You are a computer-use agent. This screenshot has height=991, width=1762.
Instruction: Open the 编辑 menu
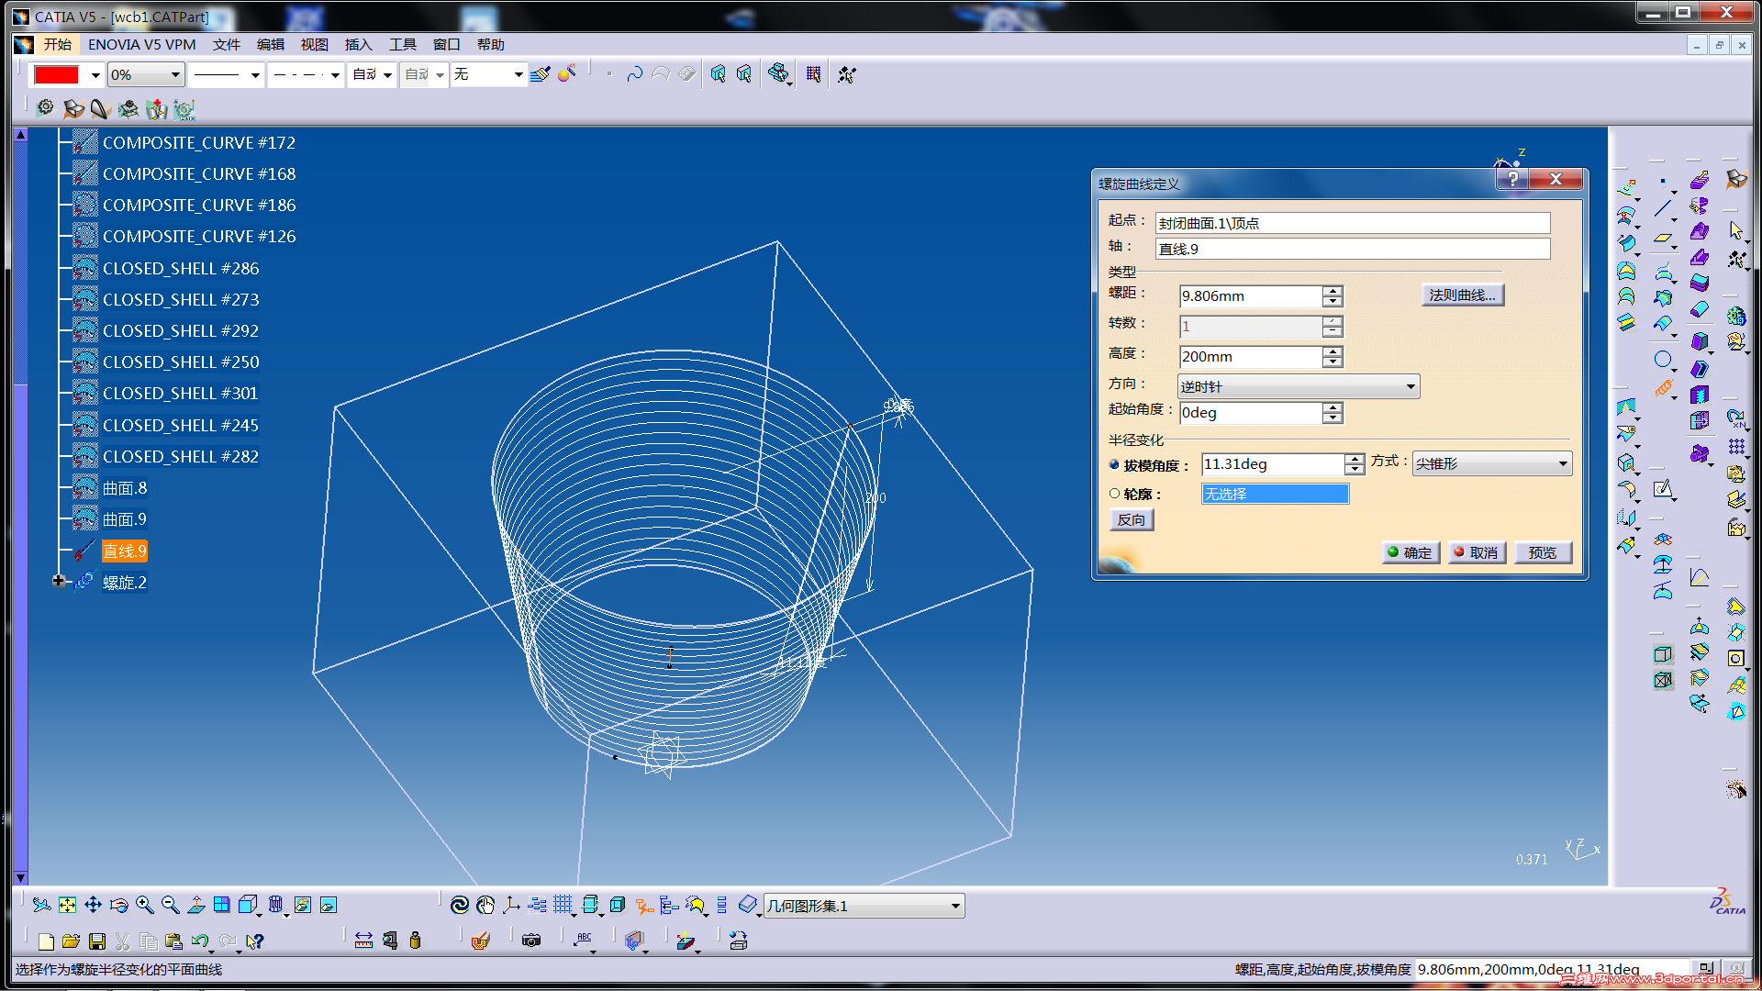270,44
